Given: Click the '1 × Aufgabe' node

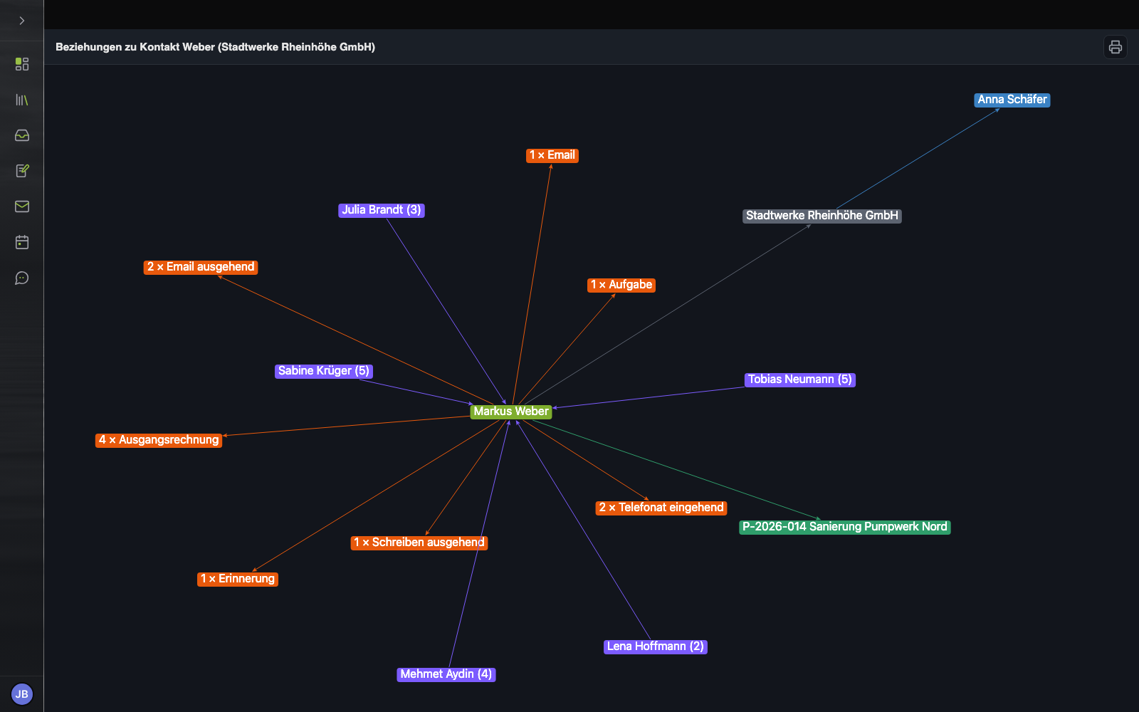Looking at the screenshot, I should pos(622,285).
